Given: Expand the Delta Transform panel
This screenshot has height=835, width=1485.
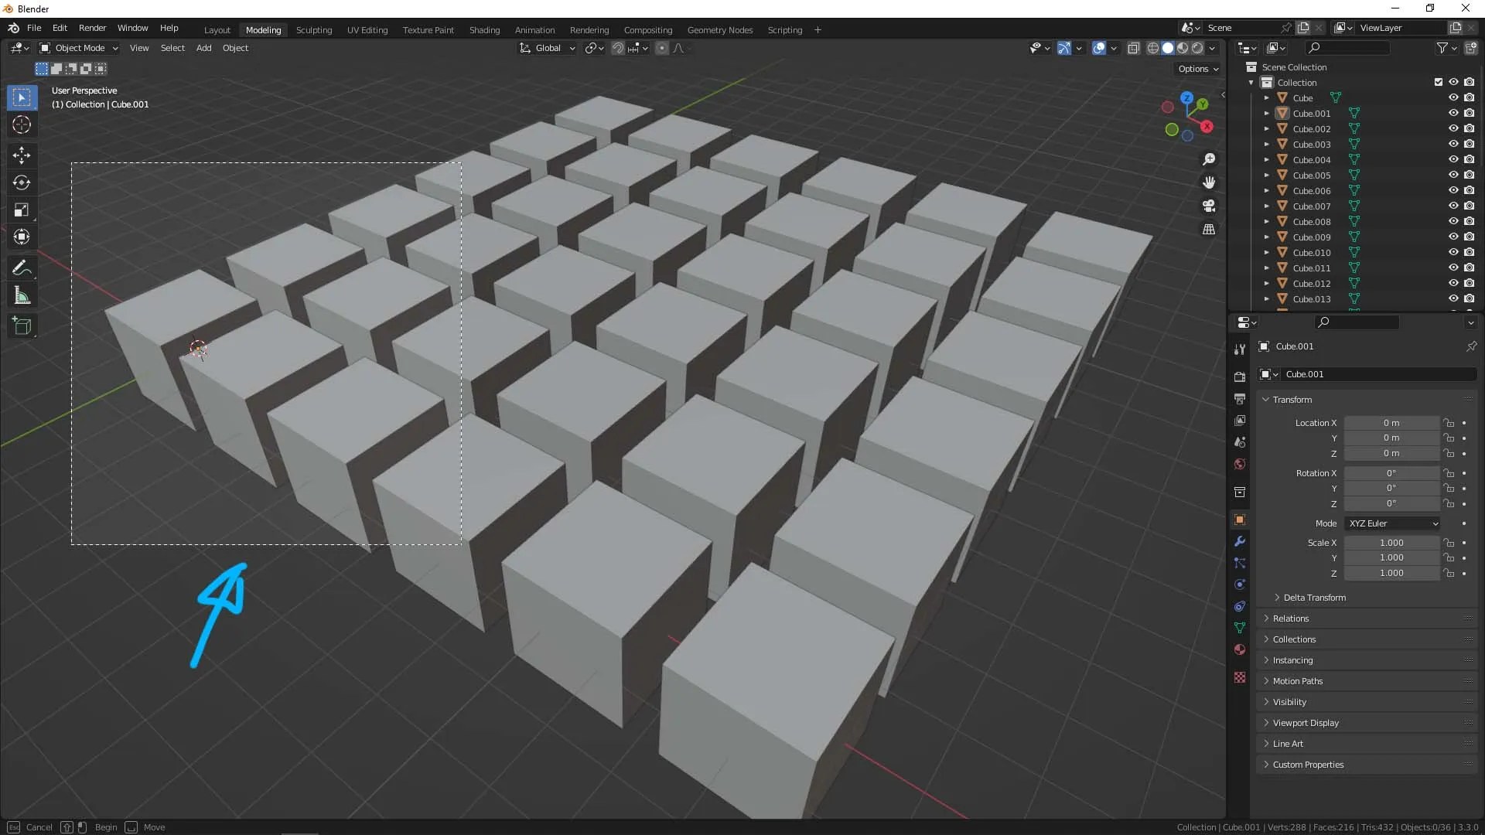Looking at the screenshot, I should point(1314,598).
